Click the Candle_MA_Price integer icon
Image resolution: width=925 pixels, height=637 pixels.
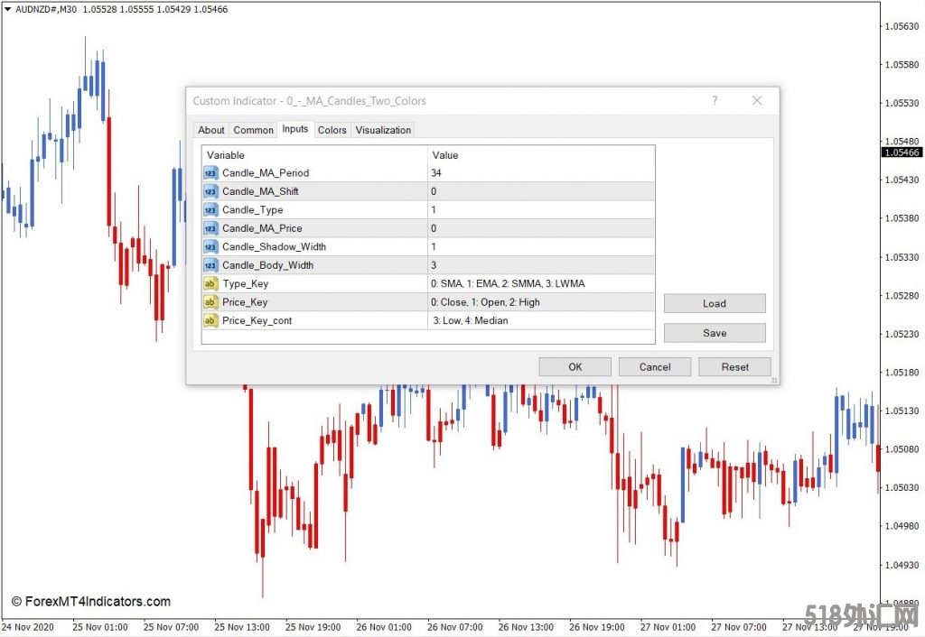pos(210,228)
